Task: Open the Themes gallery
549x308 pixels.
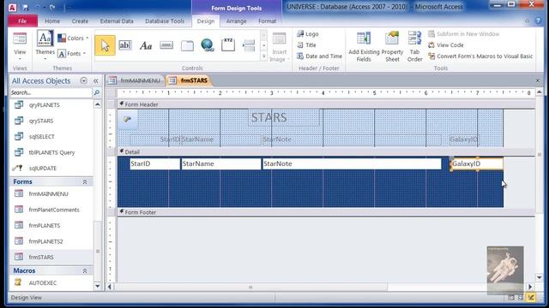Action: pyautogui.click(x=45, y=45)
